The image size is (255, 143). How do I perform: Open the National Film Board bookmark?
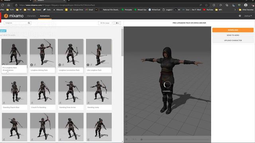pyautogui.click(x=110, y=10)
